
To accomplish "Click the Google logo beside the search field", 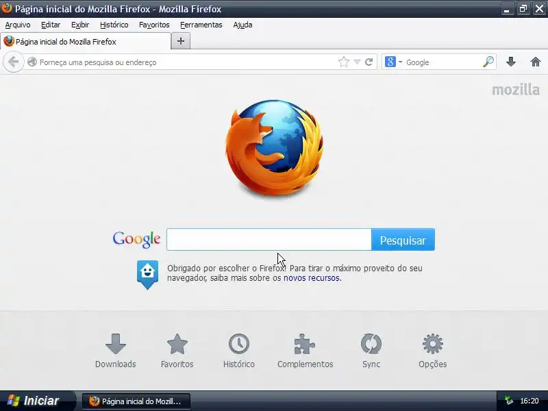I will pyautogui.click(x=136, y=239).
